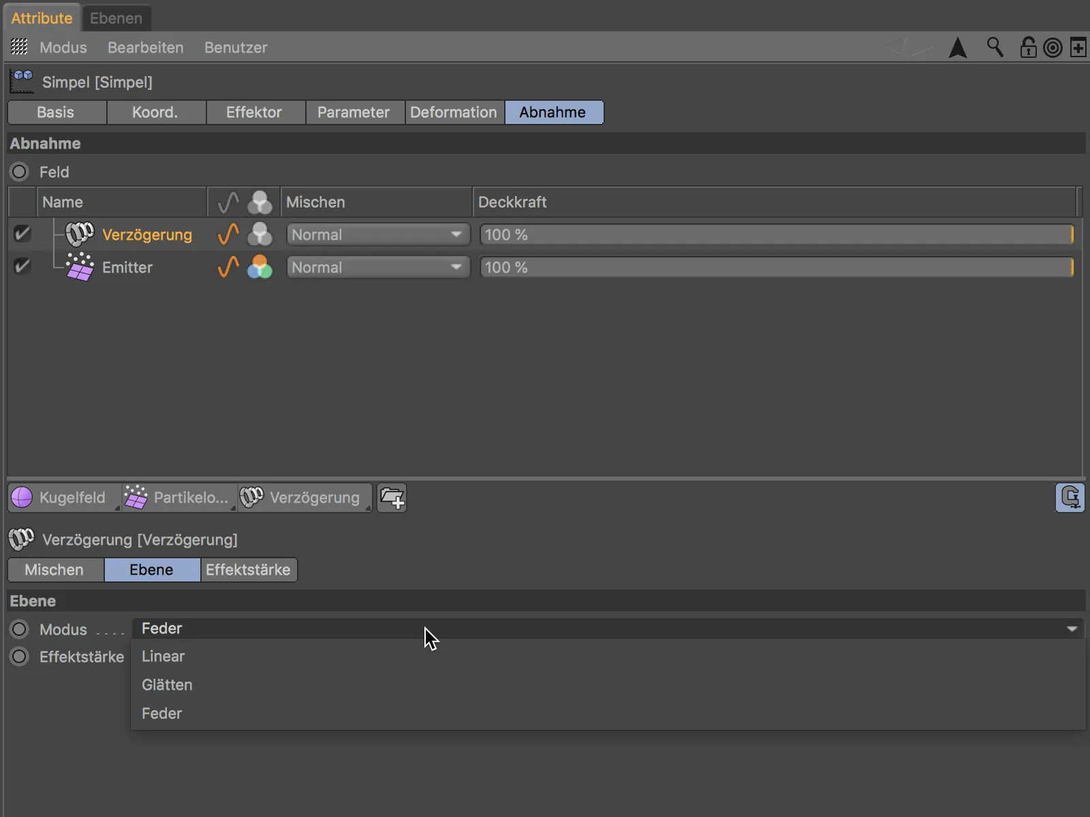Open new attribute manager plus icon

click(x=1078, y=48)
